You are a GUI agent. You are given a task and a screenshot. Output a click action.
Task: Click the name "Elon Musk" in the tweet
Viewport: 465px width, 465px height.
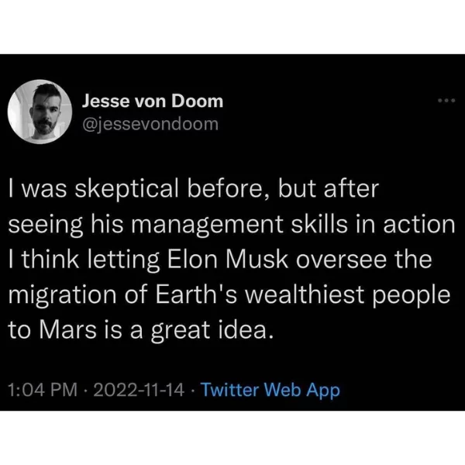(x=228, y=260)
